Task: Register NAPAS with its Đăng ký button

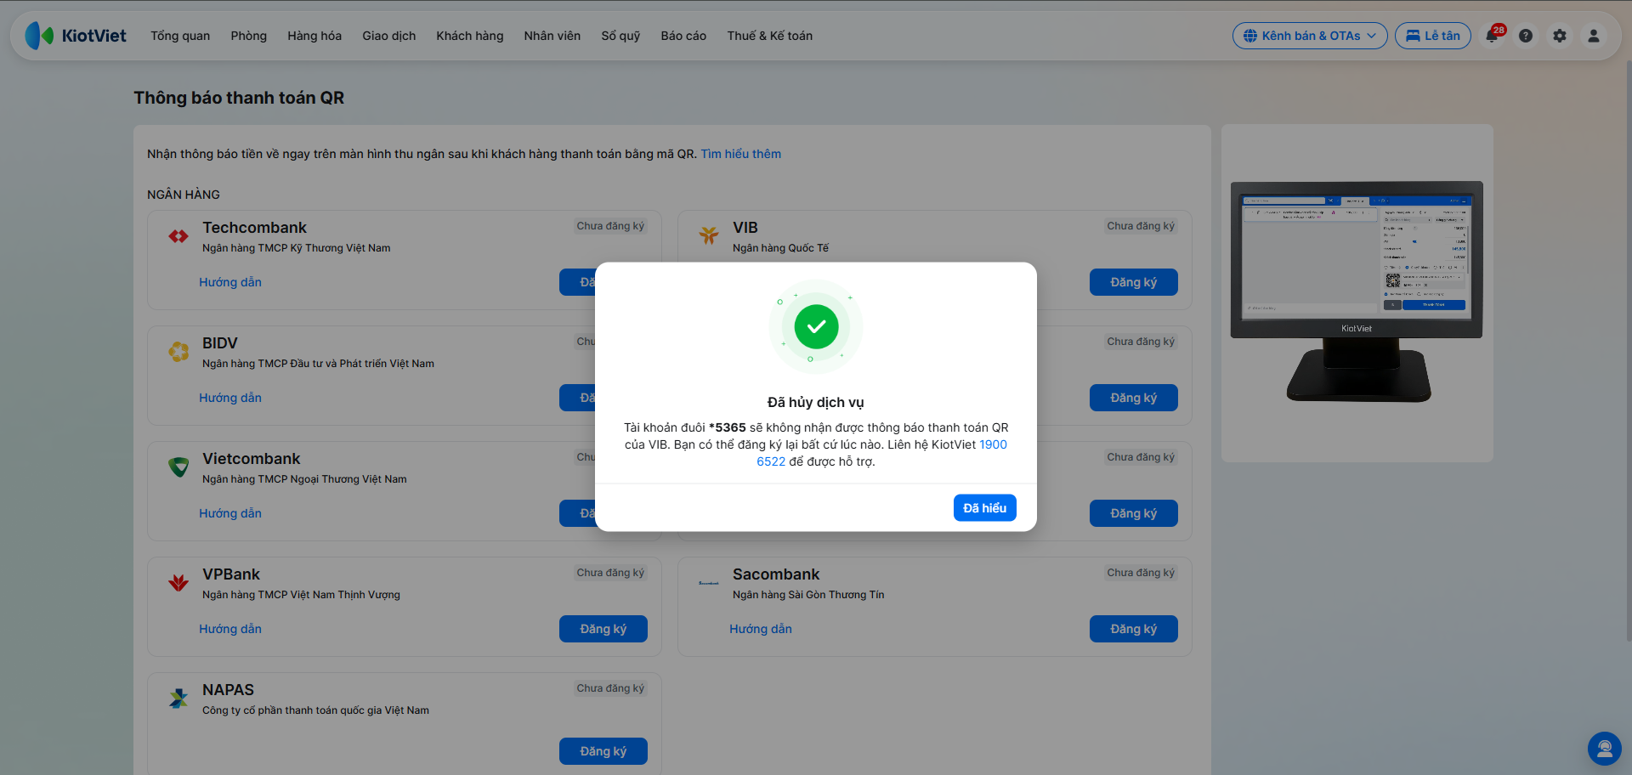Action: tap(603, 751)
